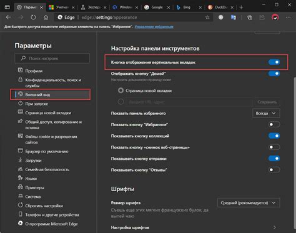This screenshot has width=296, height=233.
Task: Close the Google tab with its X
Action: point(169,7)
